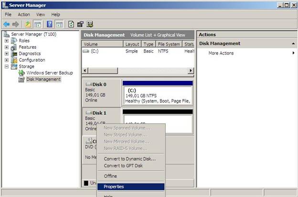Click the Disk 0 drive icon
Screen dimensions: 298x197
click(x=89, y=84)
